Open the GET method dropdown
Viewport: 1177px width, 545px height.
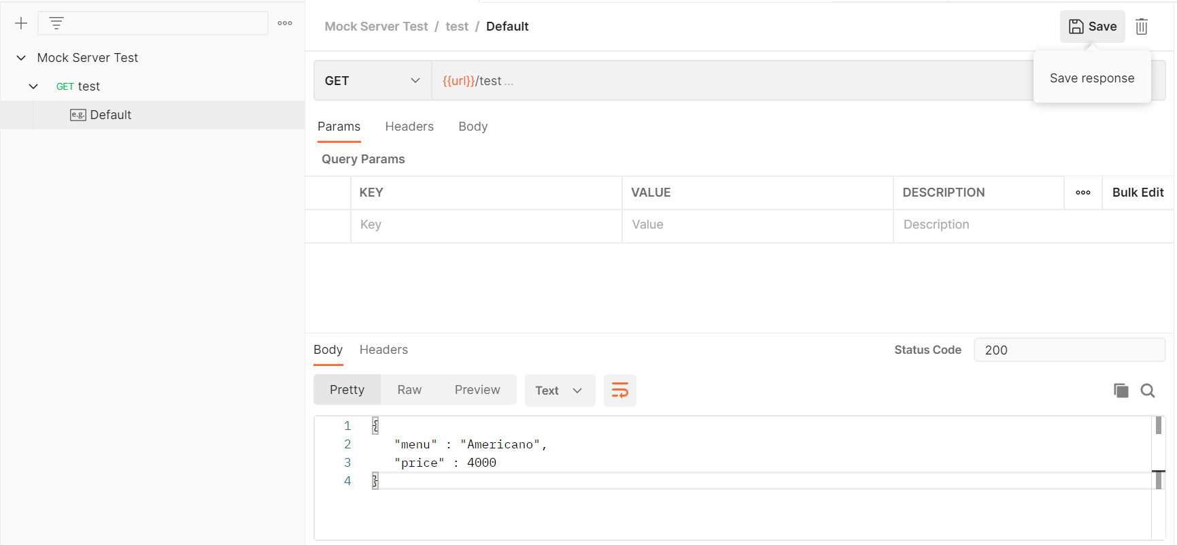click(373, 81)
